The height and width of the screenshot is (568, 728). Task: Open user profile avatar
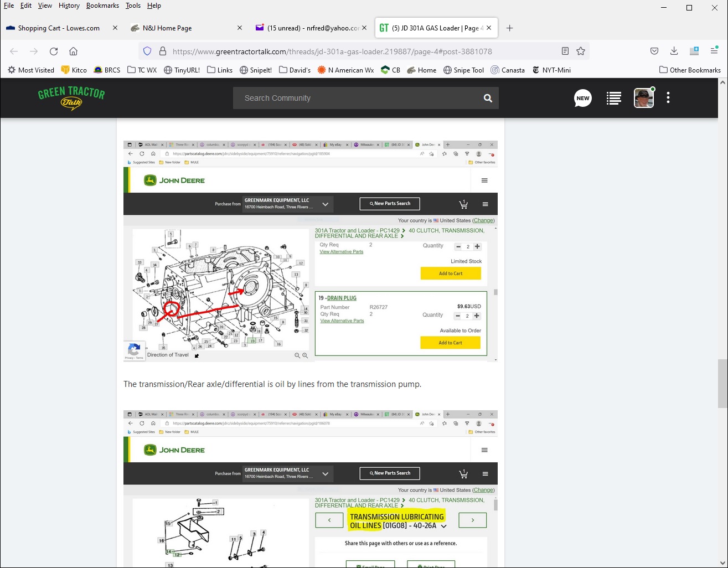[x=644, y=98]
